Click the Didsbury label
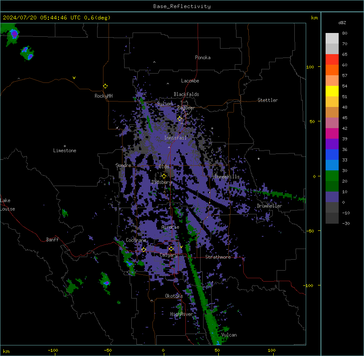 (x=161, y=182)
